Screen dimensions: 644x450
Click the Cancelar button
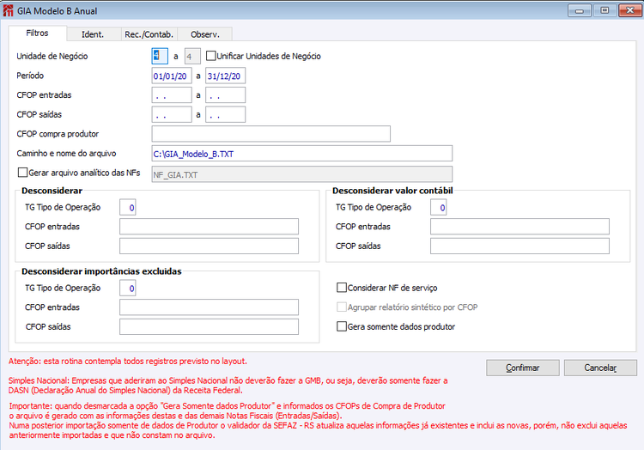[x=600, y=368]
